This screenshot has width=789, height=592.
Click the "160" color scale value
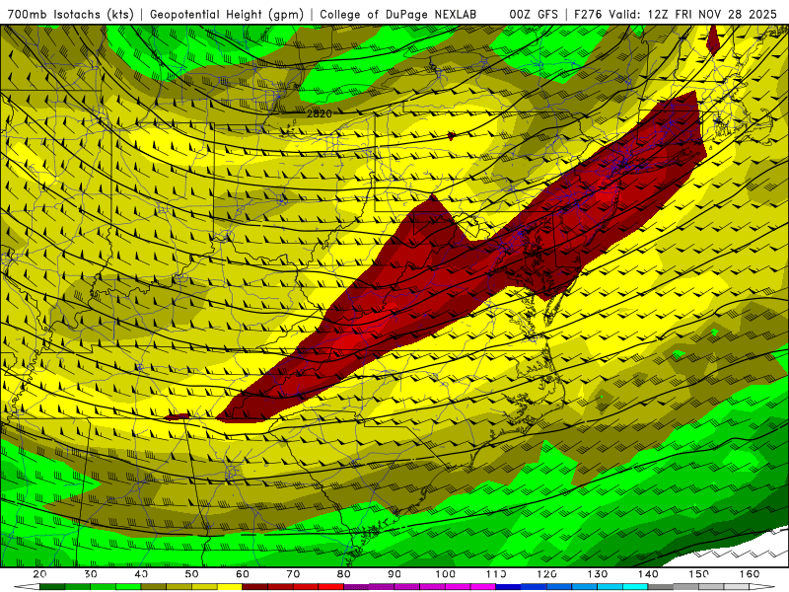(x=750, y=574)
